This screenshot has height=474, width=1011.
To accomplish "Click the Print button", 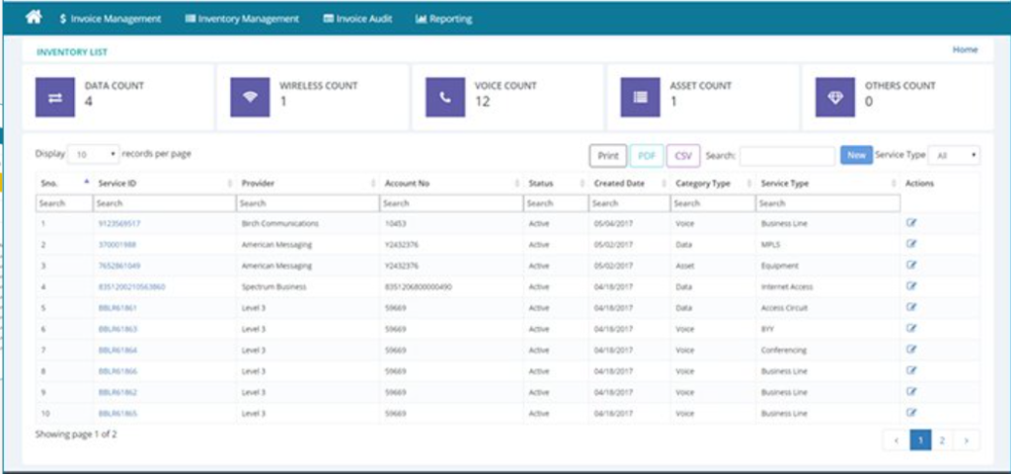I will pos(607,156).
